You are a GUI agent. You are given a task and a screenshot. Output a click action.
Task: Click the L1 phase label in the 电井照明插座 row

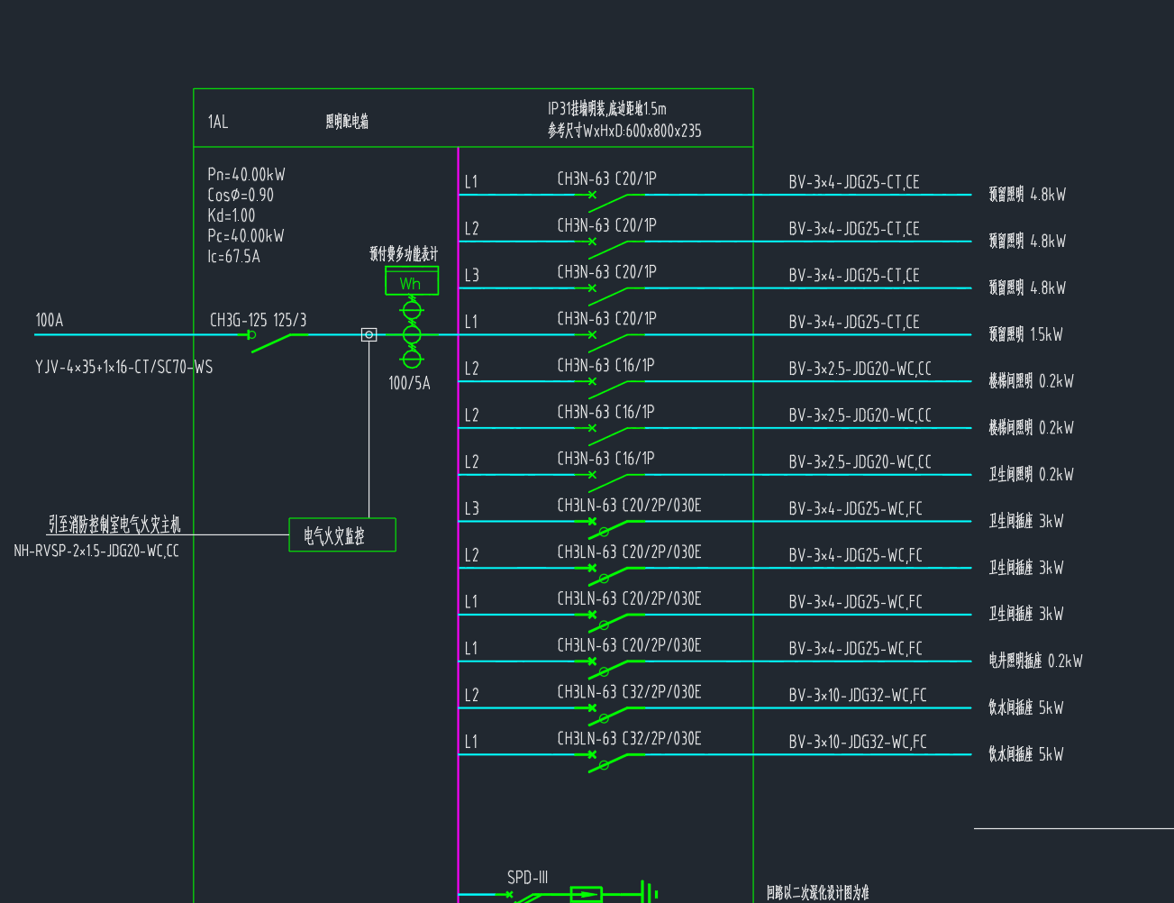(x=471, y=649)
